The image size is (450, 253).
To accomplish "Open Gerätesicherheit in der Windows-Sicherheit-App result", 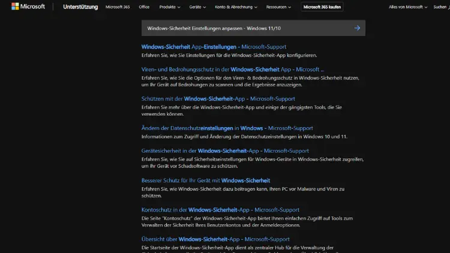I will click(x=225, y=151).
